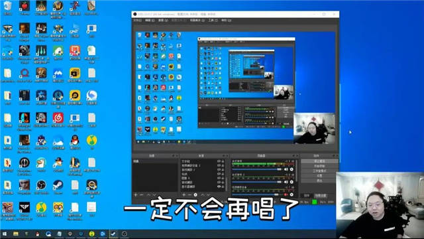Image resolution: width=424 pixels, height=239 pixels.
Task: Open the 文件(F) menu in OBS
Action: coord(137,21)
